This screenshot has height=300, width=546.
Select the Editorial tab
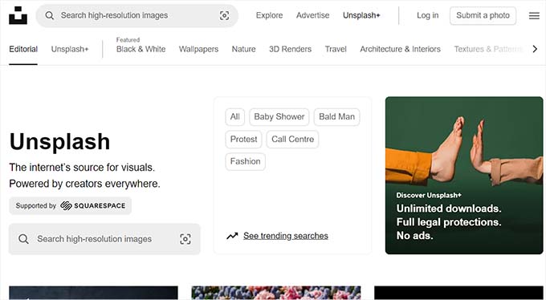[x=23, y=49]
